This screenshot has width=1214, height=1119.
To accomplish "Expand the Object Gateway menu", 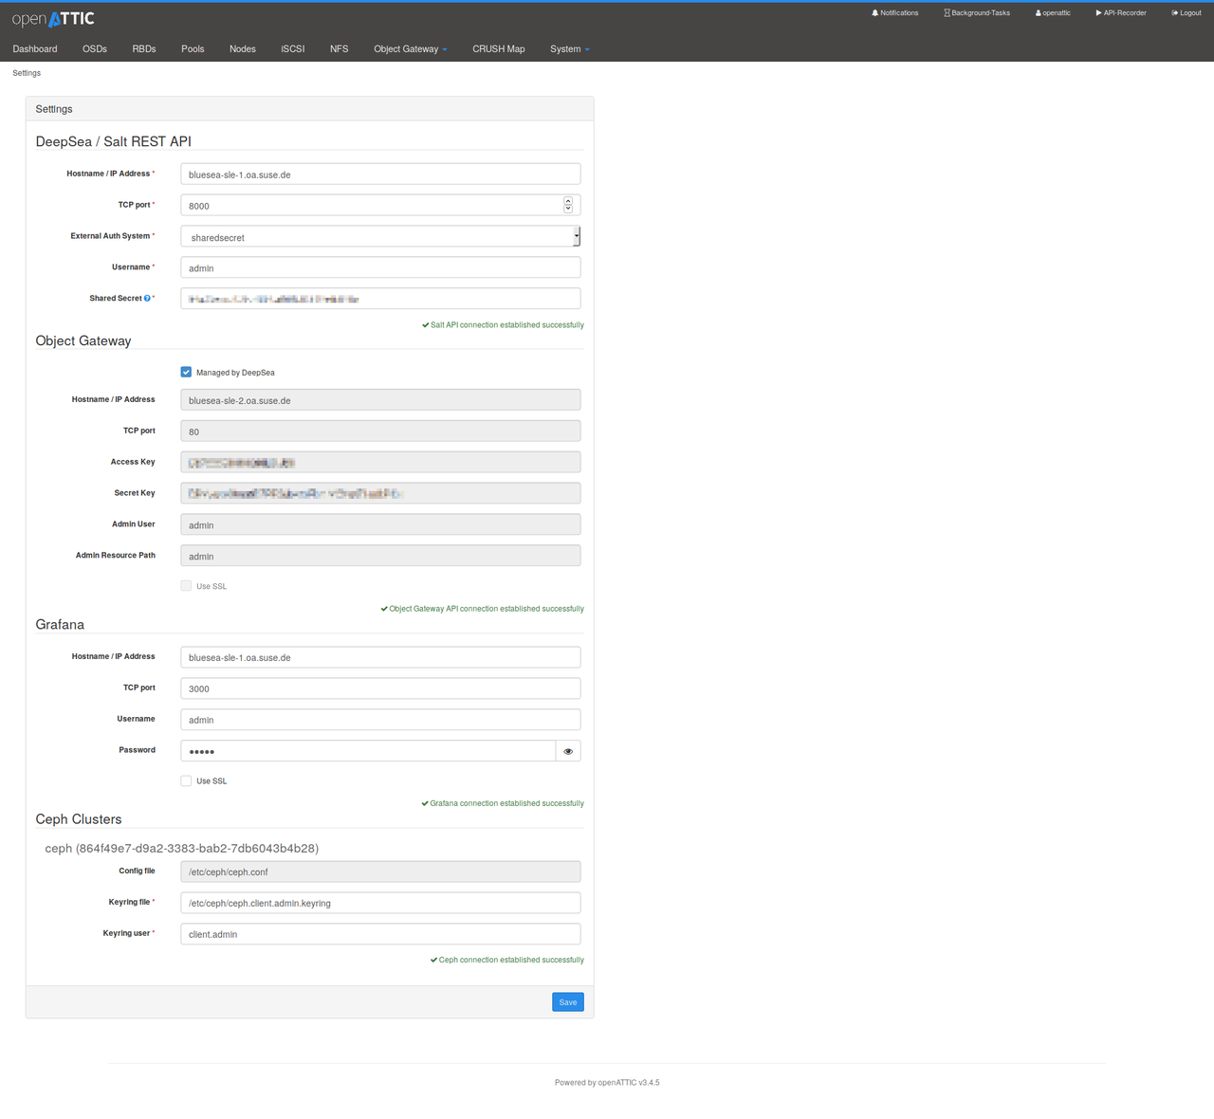I will (x=410, y=49).
